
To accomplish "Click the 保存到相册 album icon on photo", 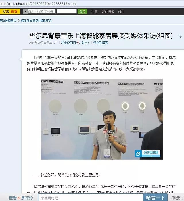I will tap(138, 154).
